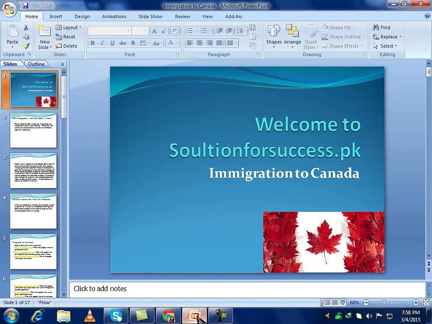
Task: Toggle Align Text Right
Action: (x=209, y=43)
